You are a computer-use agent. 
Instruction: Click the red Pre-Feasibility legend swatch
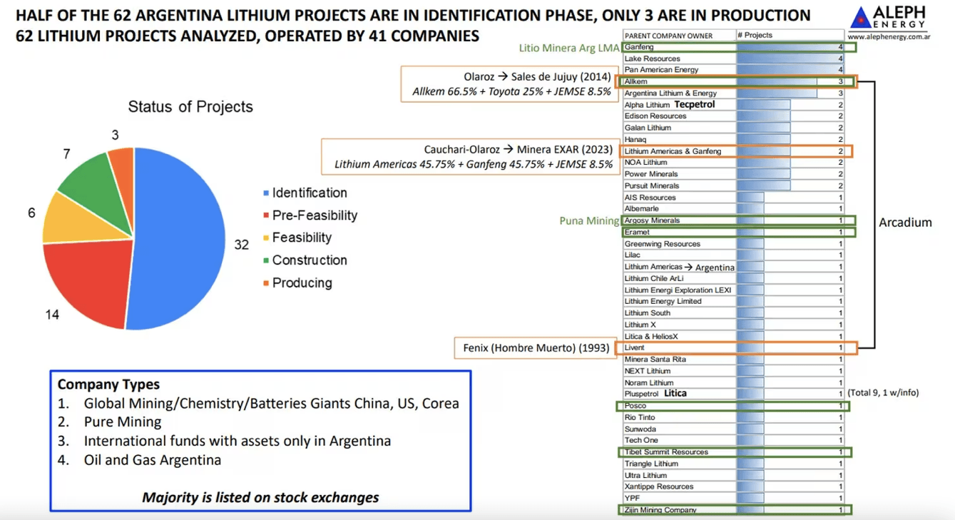click(x=266, y=215)
